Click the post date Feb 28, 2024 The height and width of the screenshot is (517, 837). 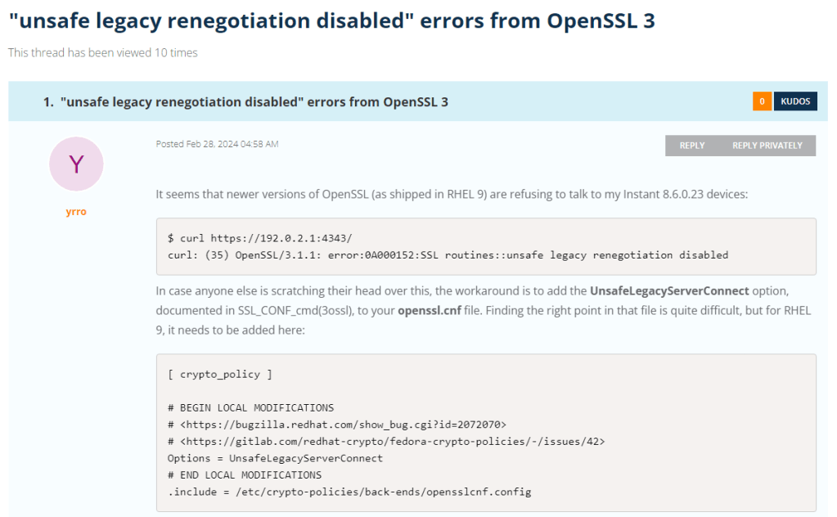tap(217, 144)
